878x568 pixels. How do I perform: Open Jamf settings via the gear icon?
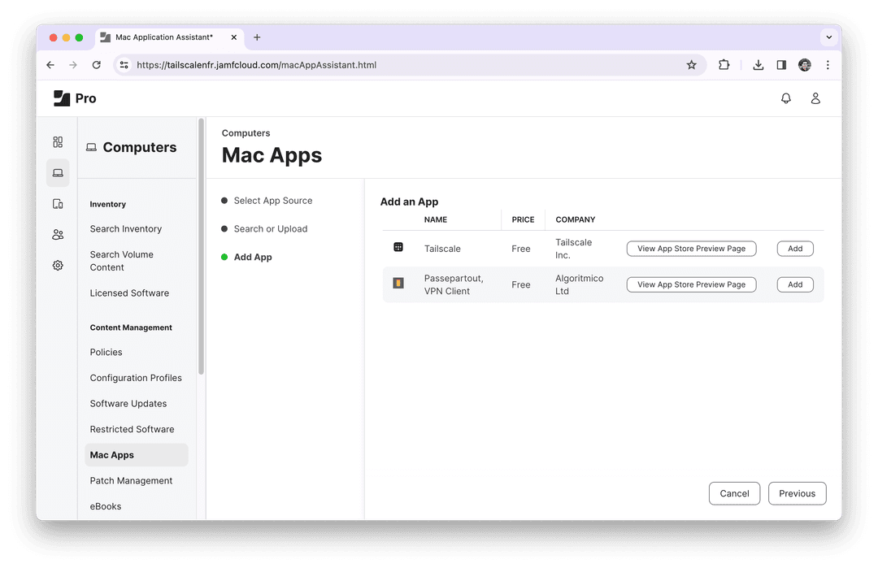pyautogui.click(x=57, y=265)
